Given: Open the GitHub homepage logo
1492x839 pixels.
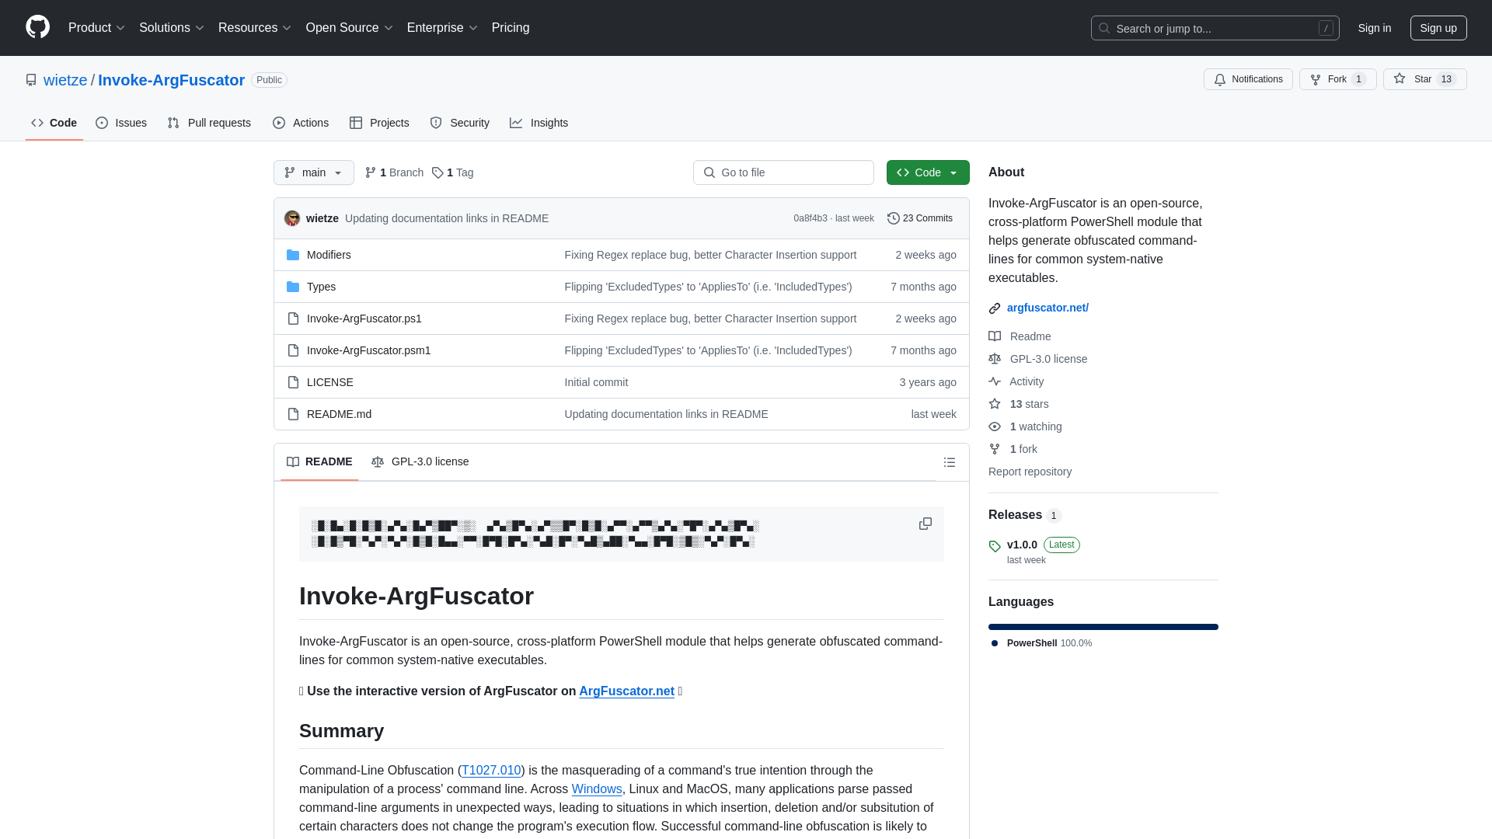Looking at the screenshot, I should click(x=37, y=27).
